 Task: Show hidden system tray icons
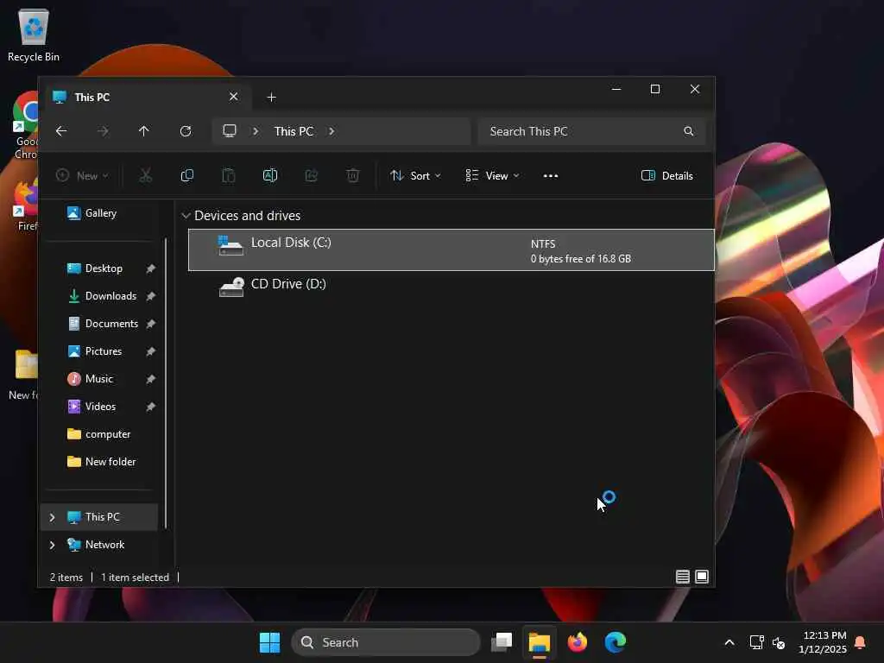click(729, 642)
